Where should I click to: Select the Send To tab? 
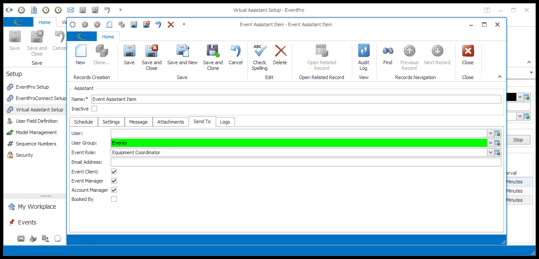pyautogui.click(x=202, y=121)
